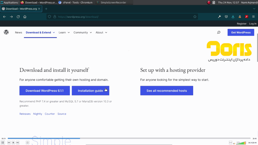
Task: Switch to cPanel - Tools - Chromium window
Action: pyautogui.click(x=76, y=3)
